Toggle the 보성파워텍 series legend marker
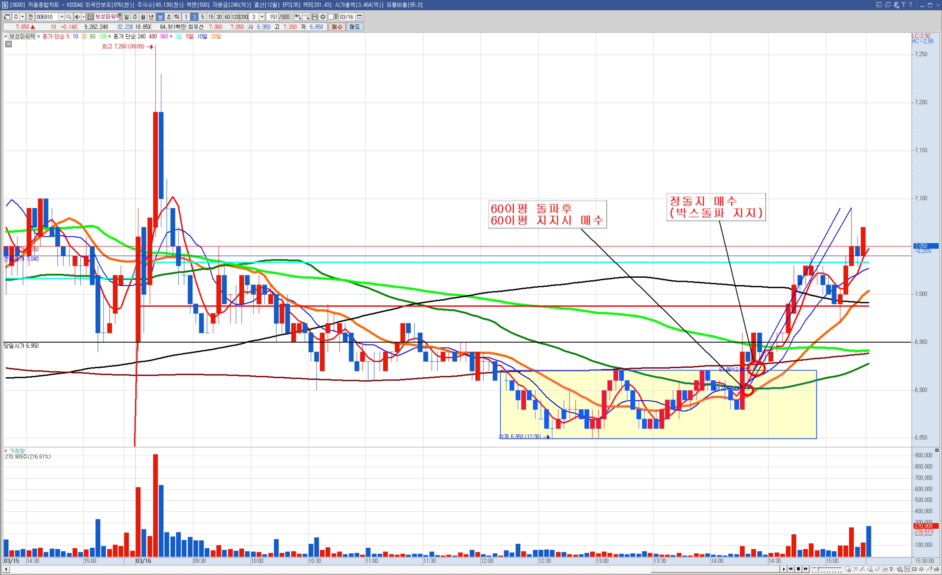The image size is (942, 575). (x=6, y=36)
